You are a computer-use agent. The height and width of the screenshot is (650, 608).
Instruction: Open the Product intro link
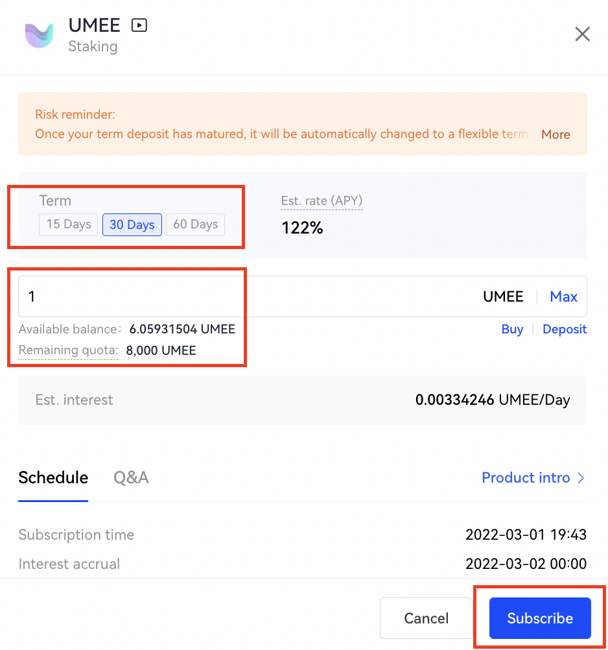[533, 478]
